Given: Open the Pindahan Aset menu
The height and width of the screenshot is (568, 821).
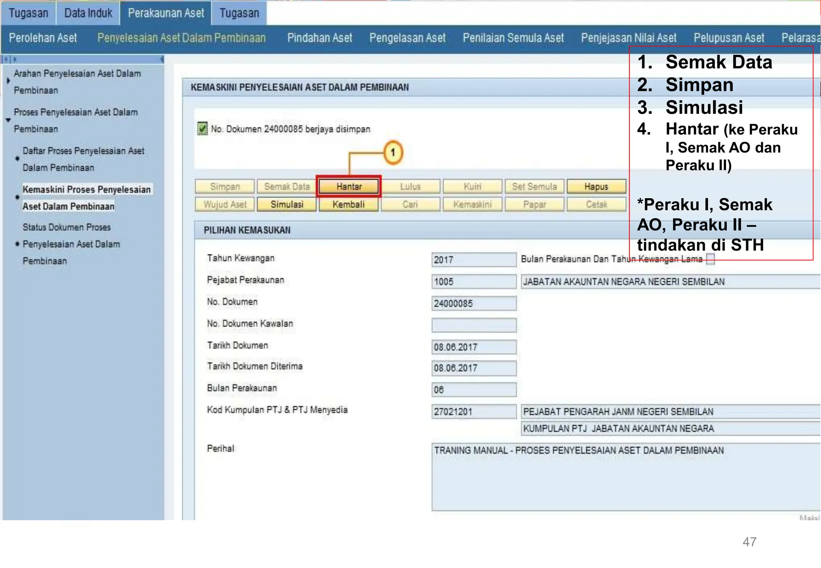Looking at the screenshot, I should click(x=320, y=38).
